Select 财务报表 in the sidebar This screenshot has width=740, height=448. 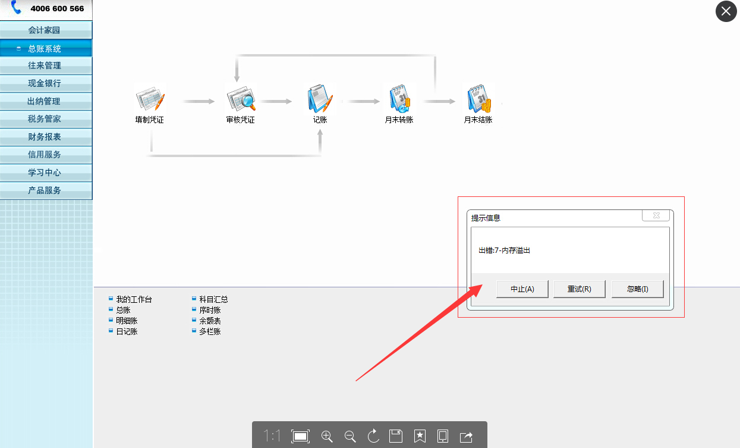pyautogui.click(x=45, y=137)
